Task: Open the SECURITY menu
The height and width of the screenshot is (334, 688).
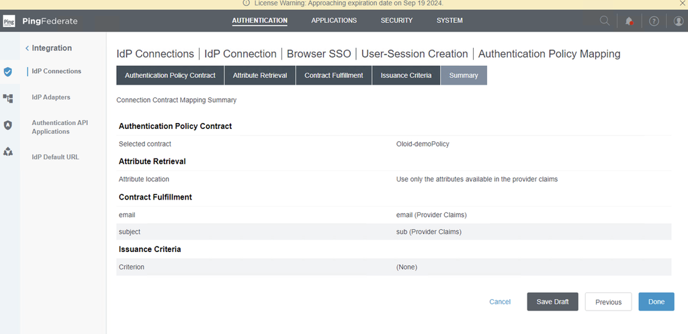Action: (396, 21)
